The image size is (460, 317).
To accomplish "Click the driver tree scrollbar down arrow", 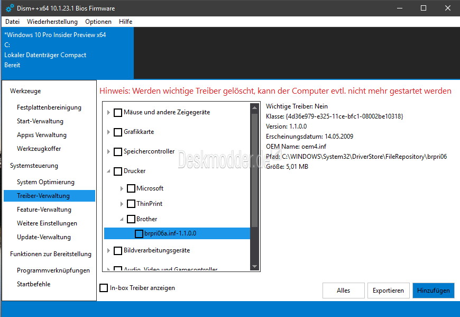I will (254, 266).
